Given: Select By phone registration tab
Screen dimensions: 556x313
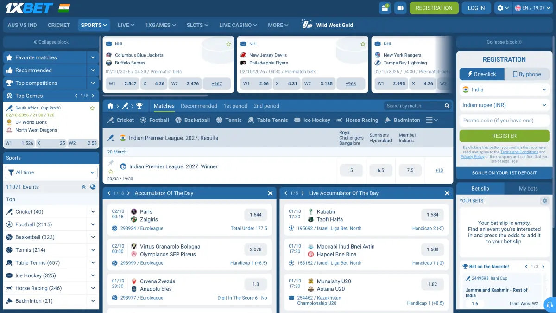Looking at the screenshot, I should [527, 74].
